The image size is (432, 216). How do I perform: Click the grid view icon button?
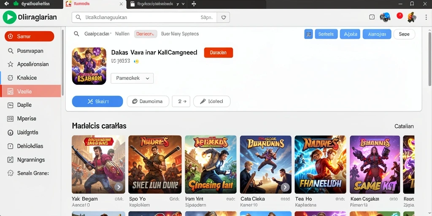308,34
